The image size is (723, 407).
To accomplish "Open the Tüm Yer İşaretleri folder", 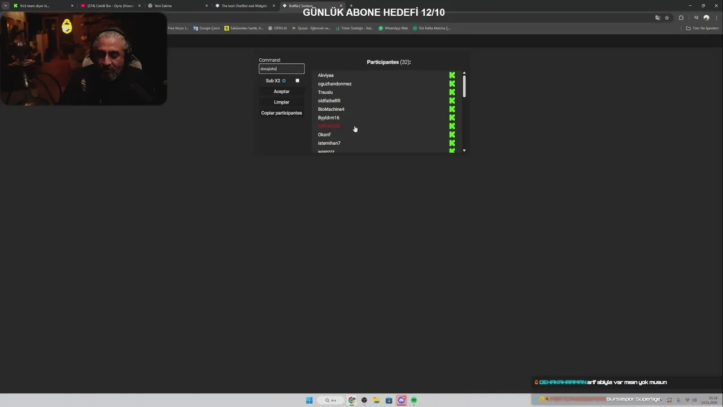I will click(x=702, y=28).
